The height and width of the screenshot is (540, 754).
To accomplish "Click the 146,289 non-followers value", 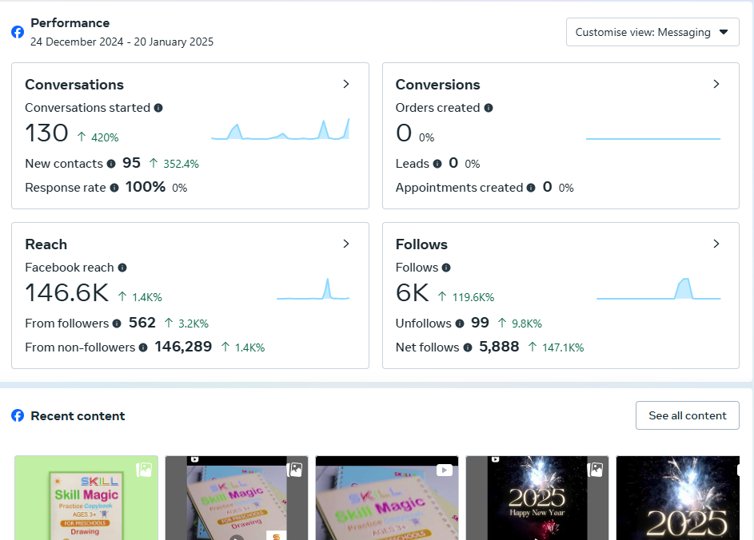I will click(x=183, y=347).
